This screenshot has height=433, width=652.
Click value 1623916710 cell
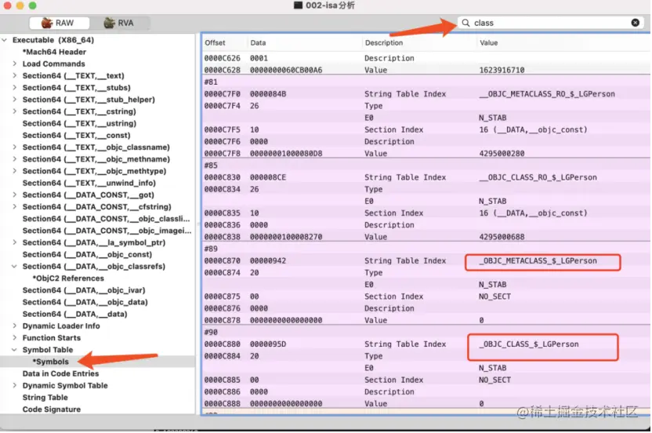click(502, 71)
